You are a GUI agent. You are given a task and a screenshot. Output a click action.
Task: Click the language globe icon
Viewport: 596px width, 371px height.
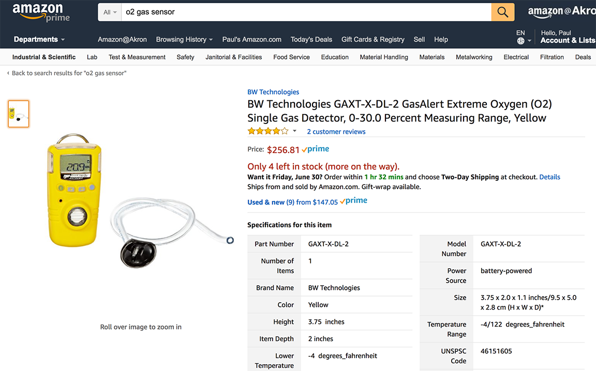coord(520,41)
